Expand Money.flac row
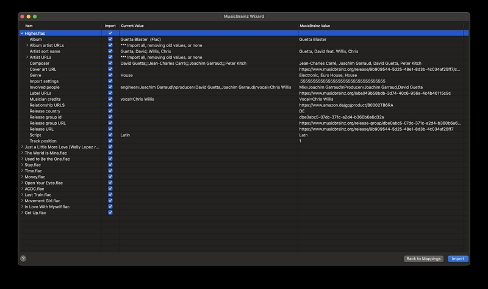This screenshot has width=488, height=289. pos(22,177)
